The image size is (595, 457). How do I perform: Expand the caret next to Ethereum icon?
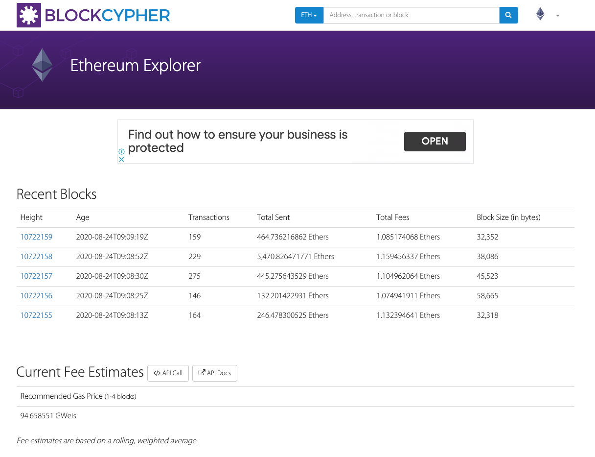pyautogui.click(x=558, y=16)
